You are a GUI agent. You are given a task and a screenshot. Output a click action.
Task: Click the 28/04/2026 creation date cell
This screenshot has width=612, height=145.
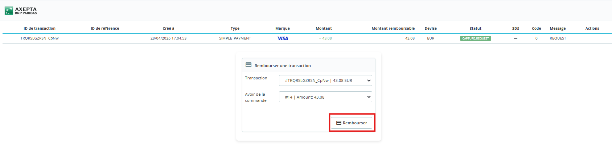coord(168,38)
